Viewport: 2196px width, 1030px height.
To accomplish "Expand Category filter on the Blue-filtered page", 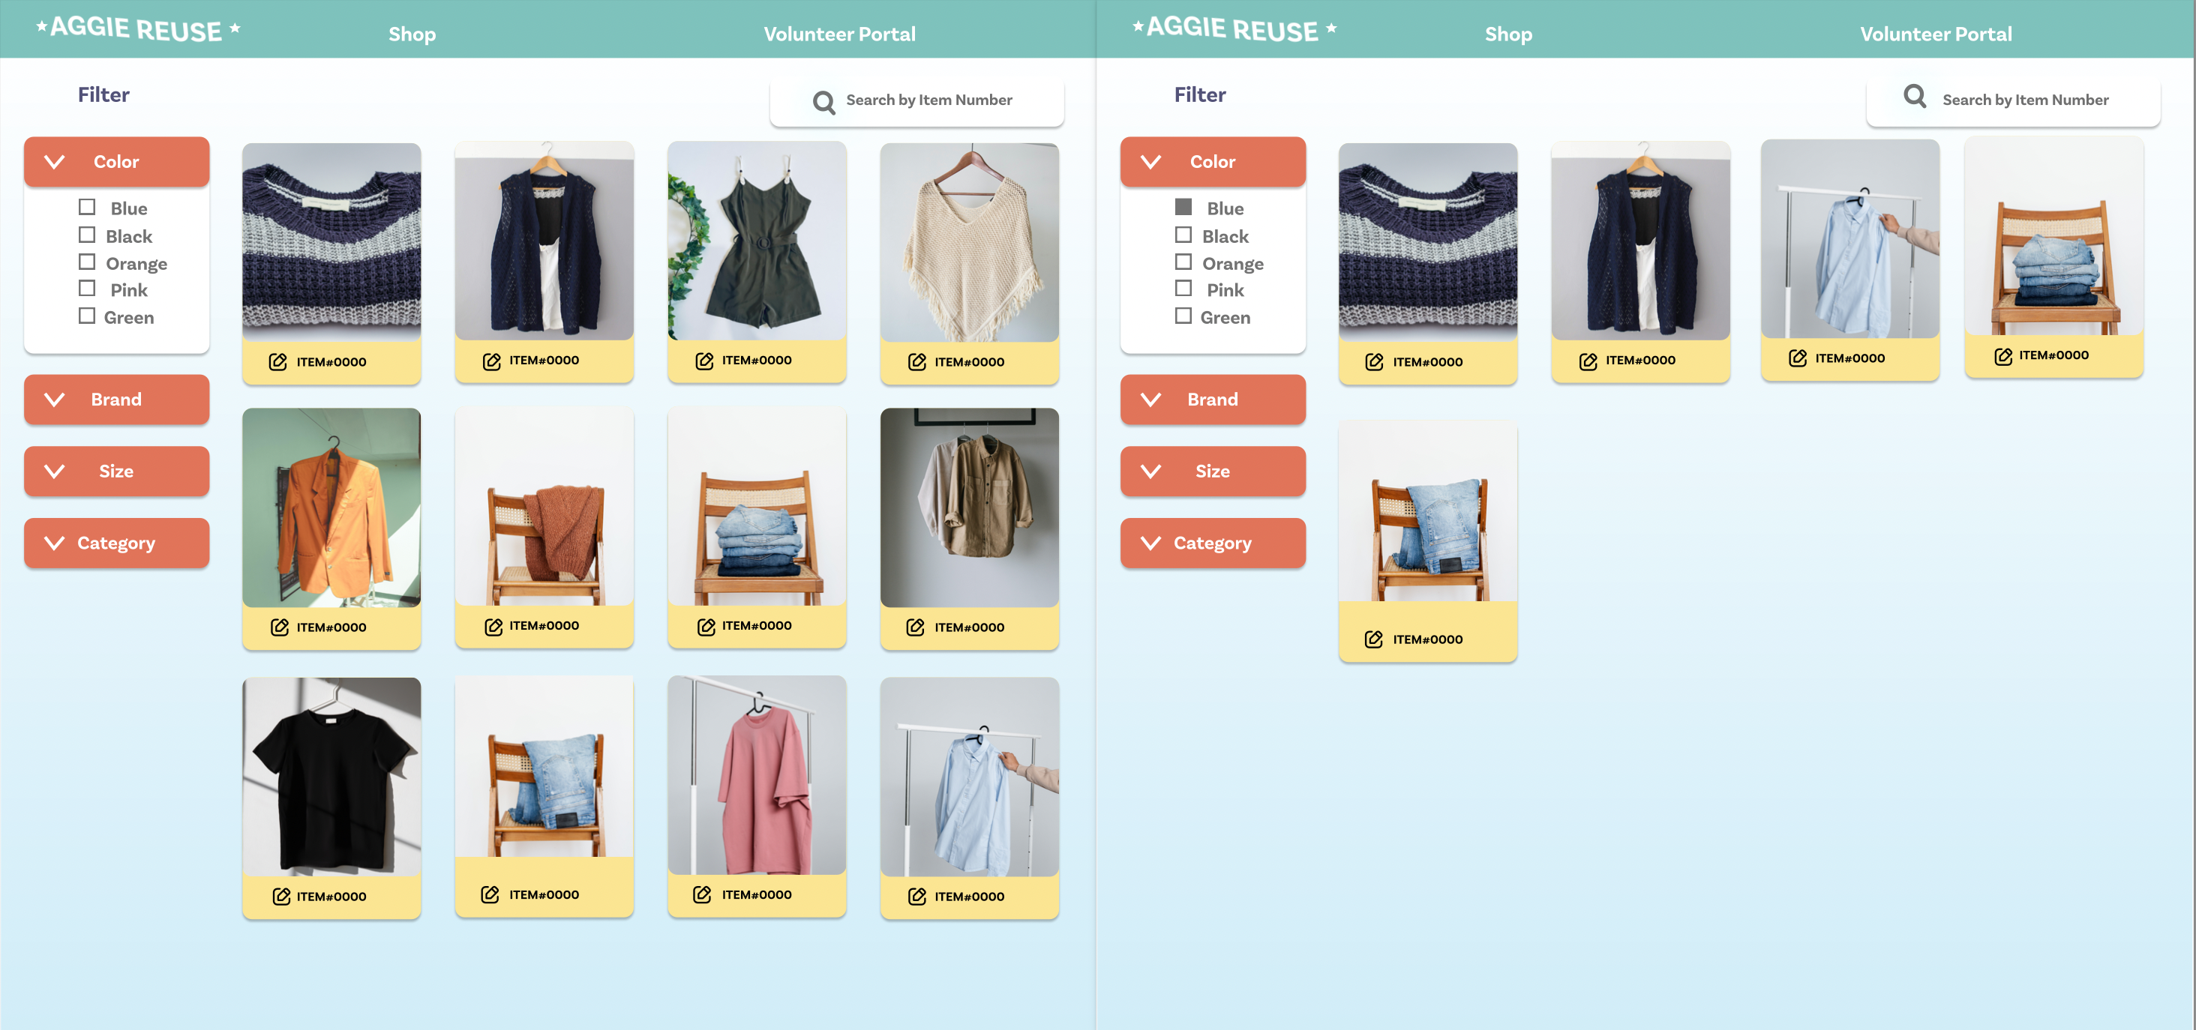I will (x=1211, y=543).
